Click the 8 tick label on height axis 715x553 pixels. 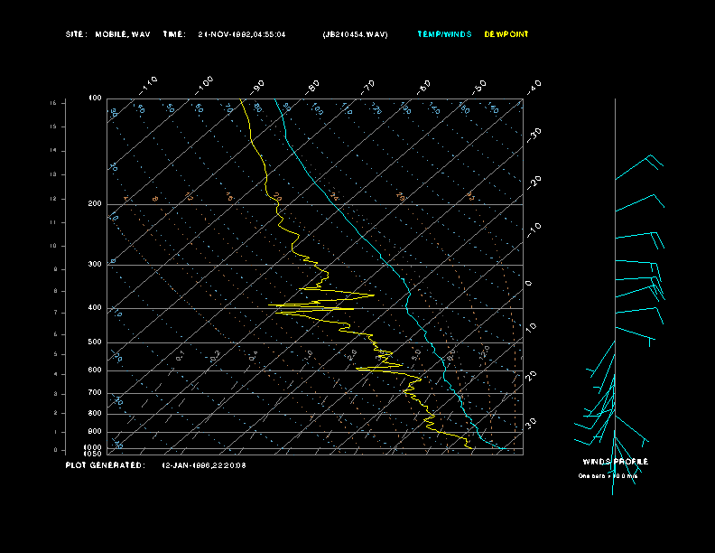click(56, 291)
